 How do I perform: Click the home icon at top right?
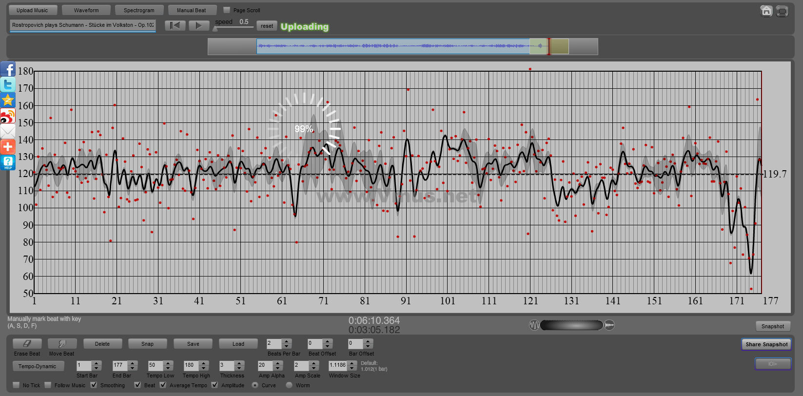[766, 11]
